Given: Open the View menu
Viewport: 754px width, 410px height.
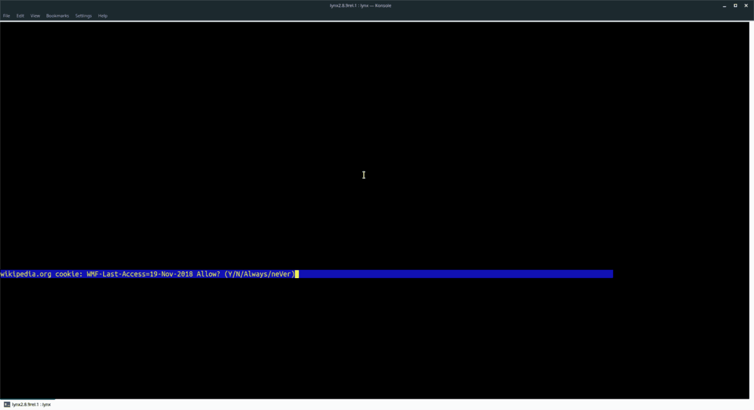Looking at the screenshot, I should pos(35,16).
